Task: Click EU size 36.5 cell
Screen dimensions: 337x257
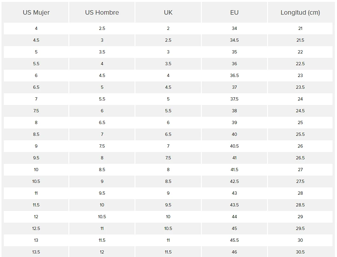Action: point(234,75)
